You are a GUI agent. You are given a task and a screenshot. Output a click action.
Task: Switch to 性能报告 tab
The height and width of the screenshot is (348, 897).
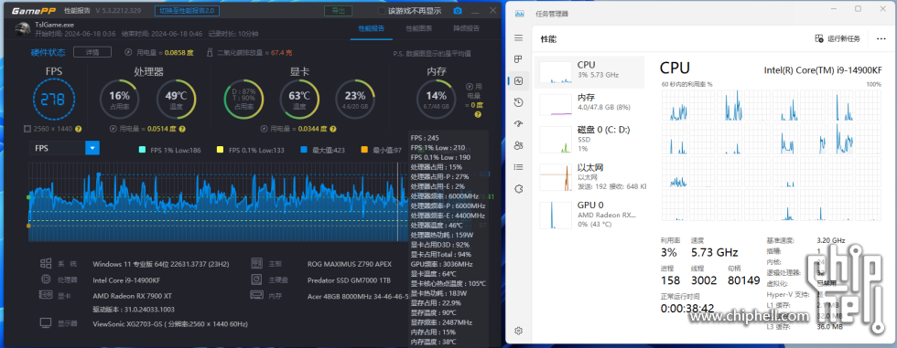372,28
